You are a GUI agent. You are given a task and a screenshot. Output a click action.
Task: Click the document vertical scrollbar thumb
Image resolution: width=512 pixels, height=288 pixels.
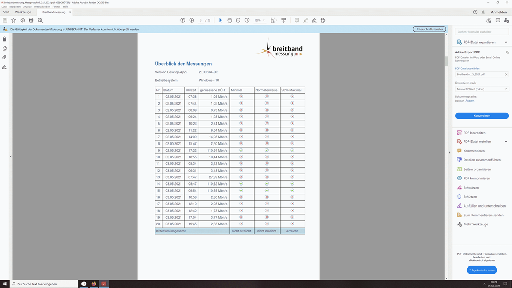tap(446, 61)
